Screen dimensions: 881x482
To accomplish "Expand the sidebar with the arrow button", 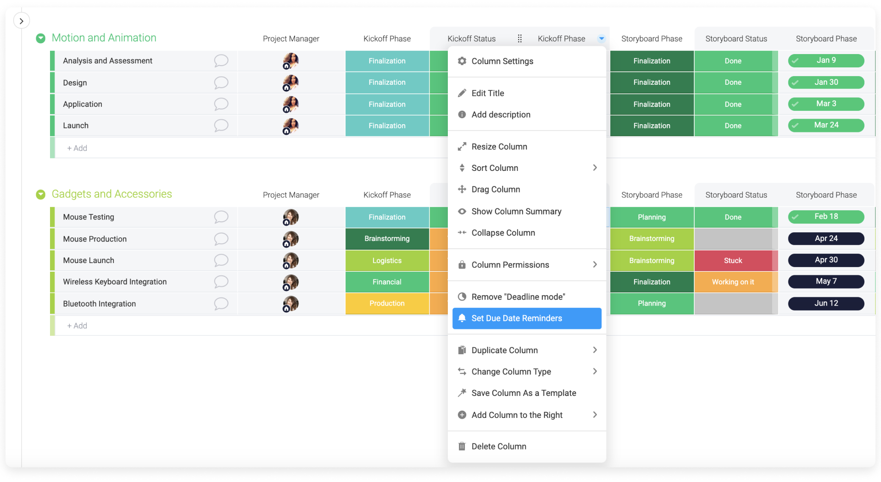I will (x=21, y=21).
